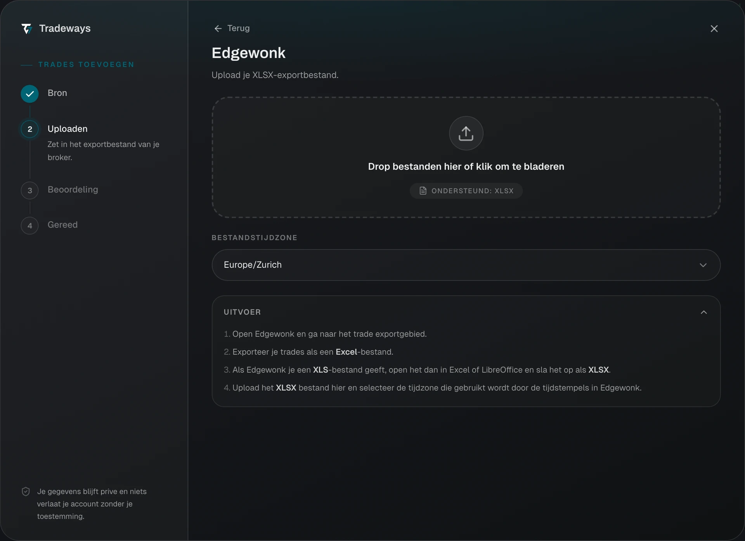Select the Beoordeling step label

pos(73,189)
